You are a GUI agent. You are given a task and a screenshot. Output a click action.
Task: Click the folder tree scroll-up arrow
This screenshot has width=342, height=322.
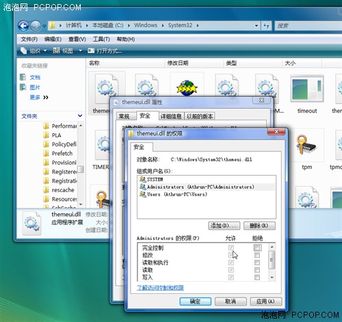pyautogui.click(x=81, y=126)
